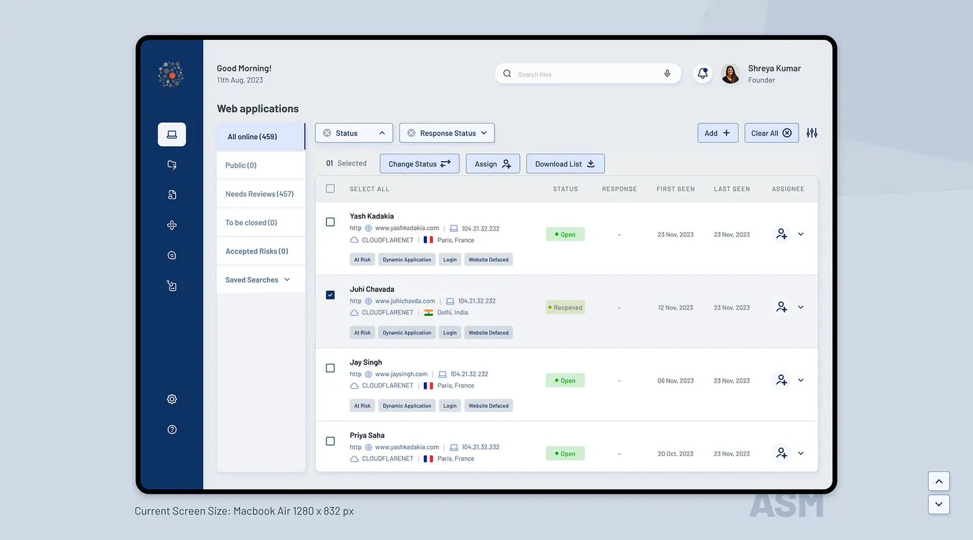Click the Clear All button
Viewport: 973px width, 540px height.
tap(772, 133)
